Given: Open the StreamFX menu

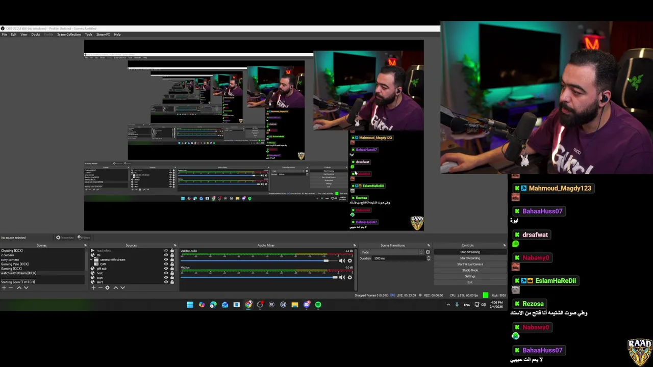Looking at the screenshot, I should [x=103, y=34].
